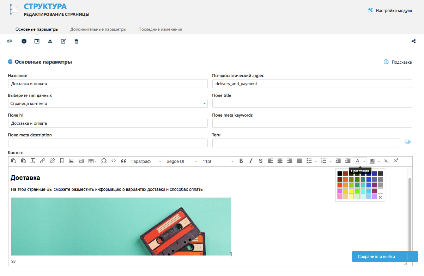Click the share icon at the right of the toolbar
Screen dimensions: 424x276
[413, 41]
